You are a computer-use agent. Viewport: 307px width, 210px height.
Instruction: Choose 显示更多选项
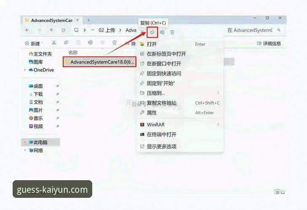click(180, 146)
